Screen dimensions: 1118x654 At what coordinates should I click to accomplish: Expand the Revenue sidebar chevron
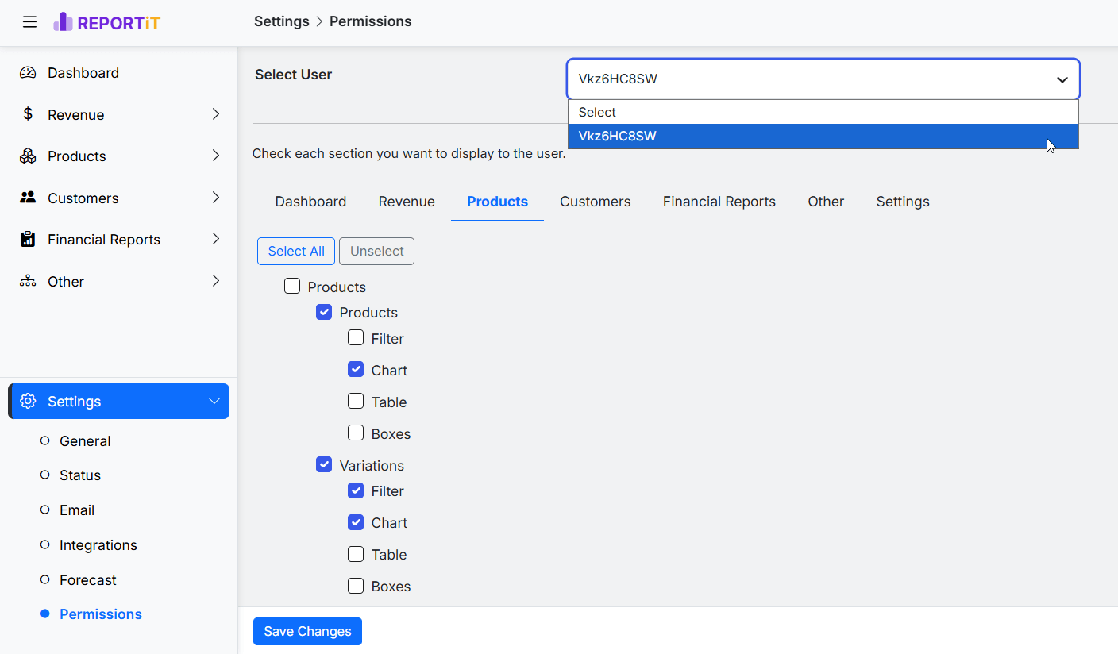[x=215, y=114]
